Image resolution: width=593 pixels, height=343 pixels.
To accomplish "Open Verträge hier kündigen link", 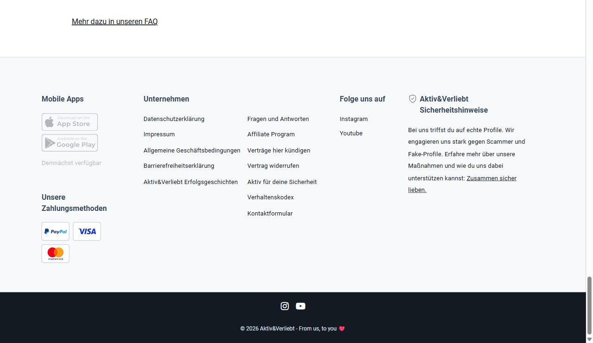I will 279,151.
